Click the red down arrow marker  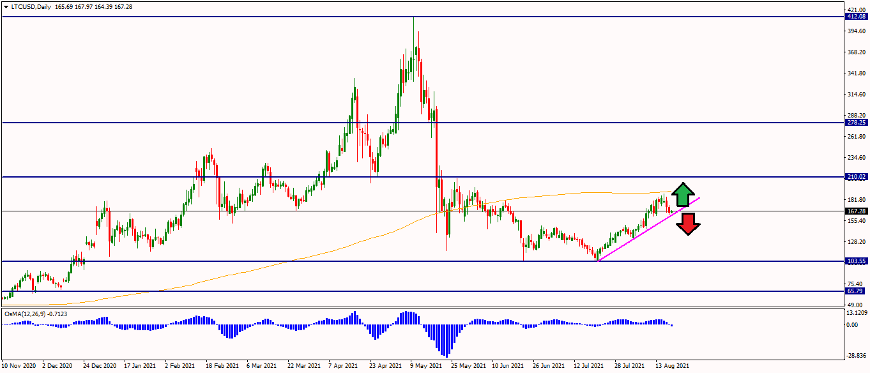[x=688, y=224]
